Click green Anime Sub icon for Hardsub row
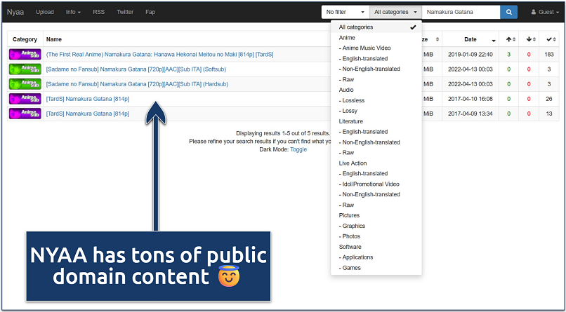566x312 pixels. [x=25, y=84]
